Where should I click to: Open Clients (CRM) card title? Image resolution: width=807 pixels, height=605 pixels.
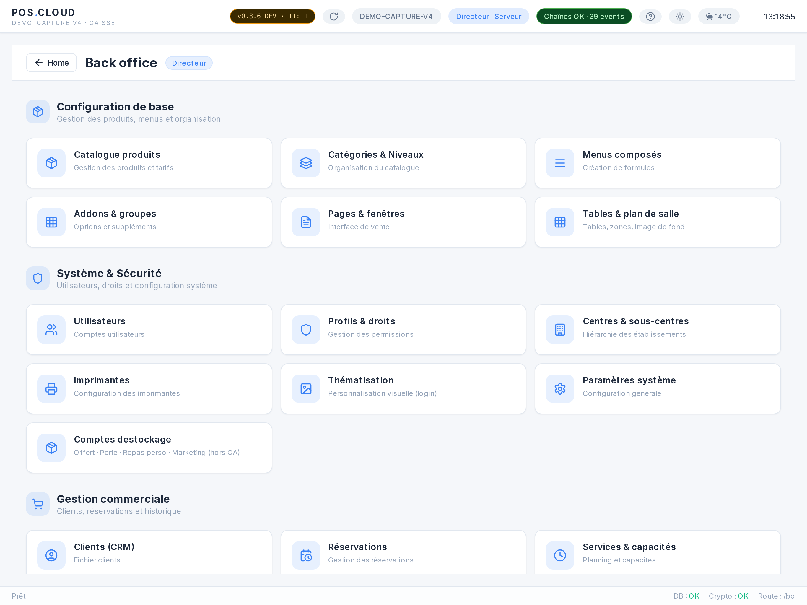(104, 547)
